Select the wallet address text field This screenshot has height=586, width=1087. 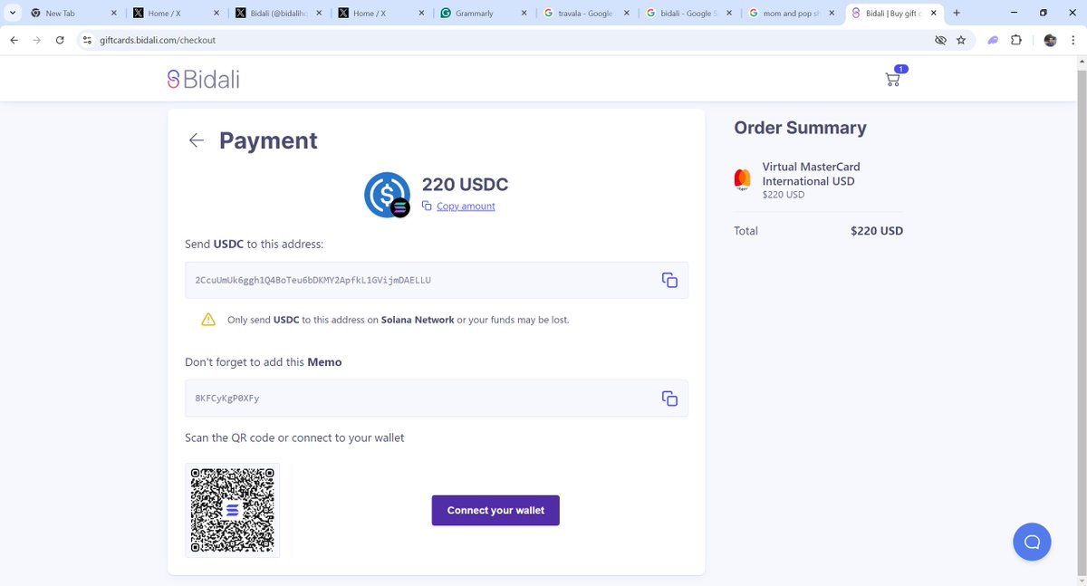pos(437,280)
